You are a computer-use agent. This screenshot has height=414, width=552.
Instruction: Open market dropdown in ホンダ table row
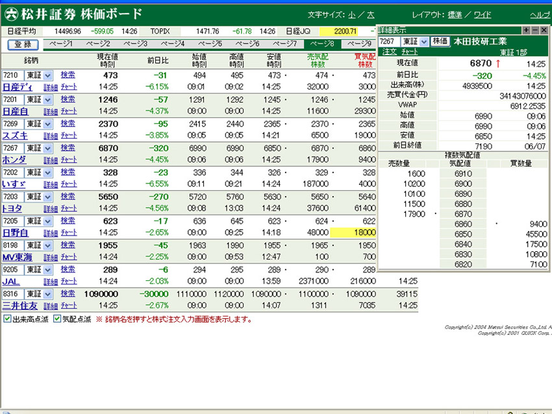coord(48,148)
